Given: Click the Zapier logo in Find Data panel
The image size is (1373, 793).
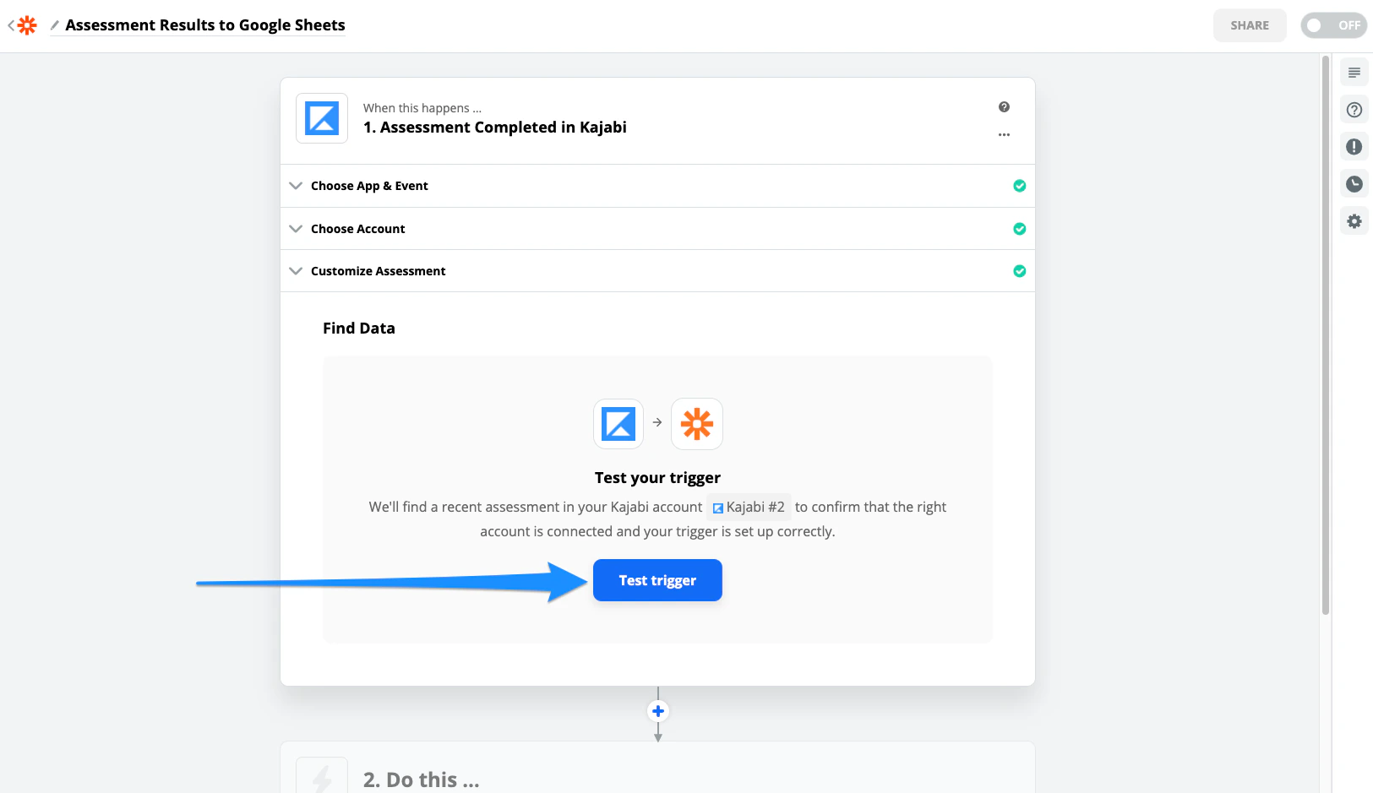Looking at the screenshot, I should [x=697, y=424].
